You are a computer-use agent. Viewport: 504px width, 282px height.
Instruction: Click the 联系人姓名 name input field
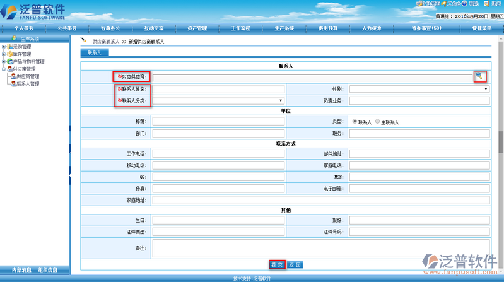click(x=218, y=89)
